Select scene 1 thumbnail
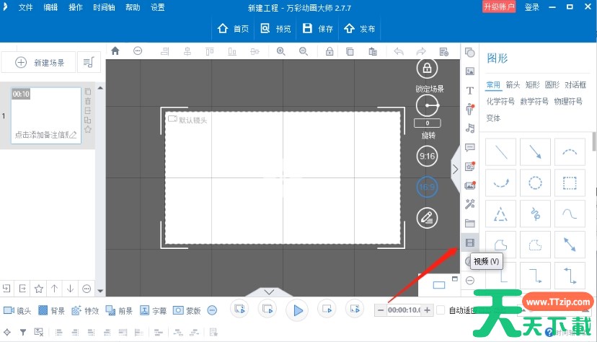 click(46, 114)
